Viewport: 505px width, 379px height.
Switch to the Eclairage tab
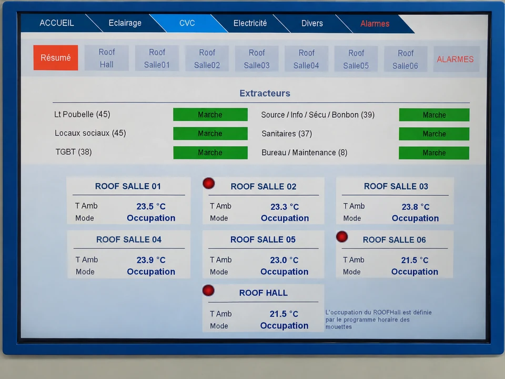pyautogui.click(x=125, y=23)
